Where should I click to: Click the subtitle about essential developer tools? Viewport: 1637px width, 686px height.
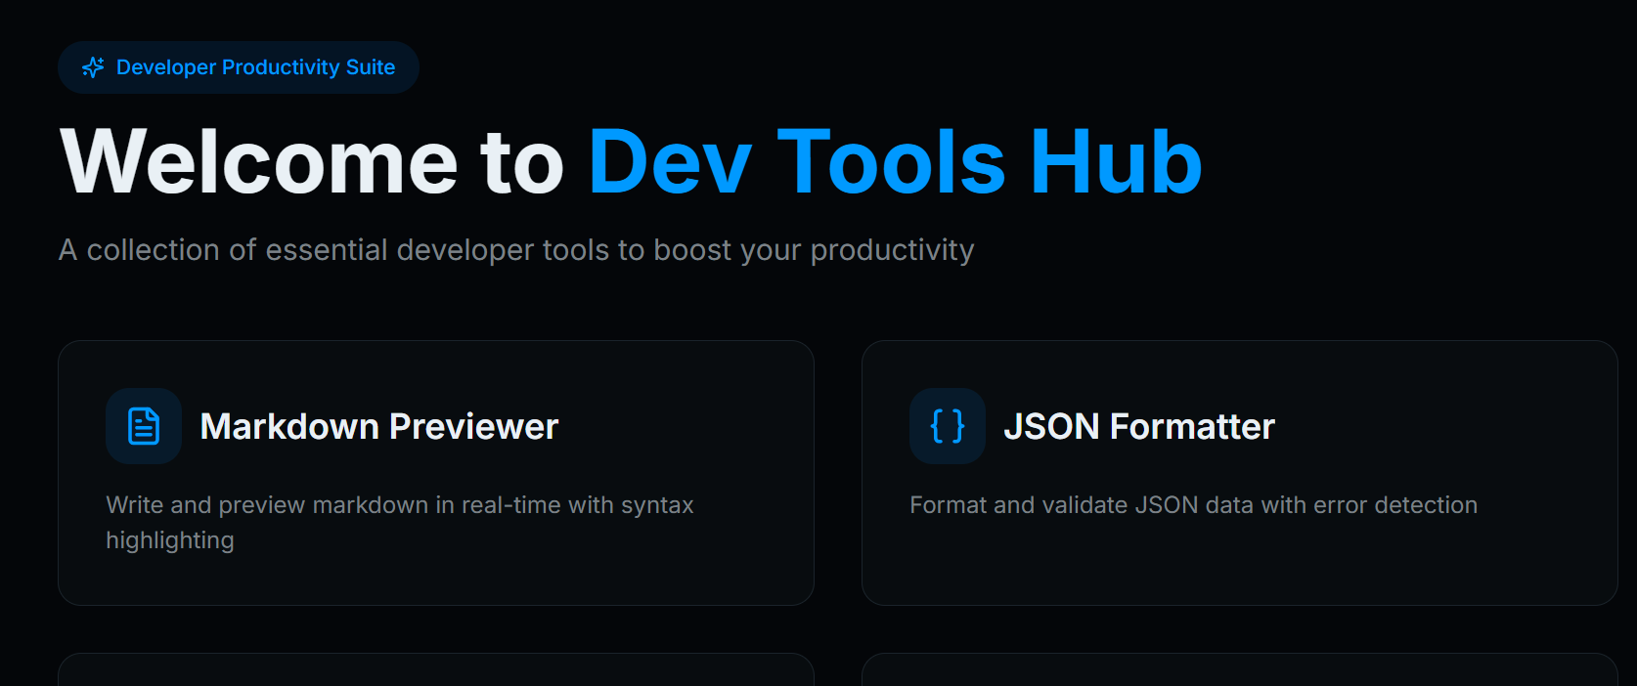point(516,250)
